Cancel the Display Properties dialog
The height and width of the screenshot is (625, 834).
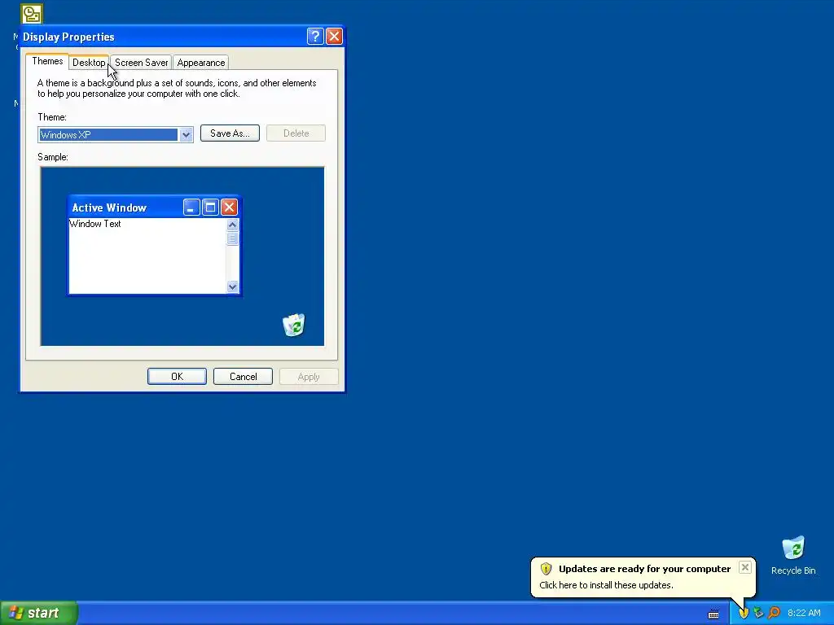coord(243,376)
